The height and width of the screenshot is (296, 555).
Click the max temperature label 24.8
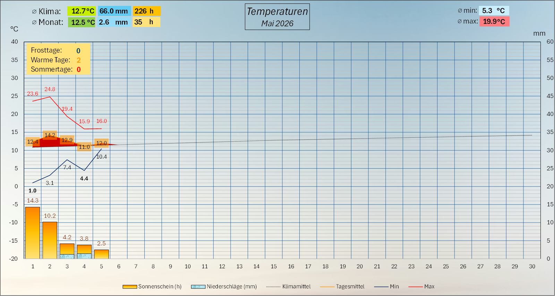(x=50, y=89)
